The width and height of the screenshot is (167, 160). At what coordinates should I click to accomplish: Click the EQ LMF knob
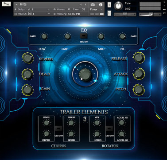click(x=67, y=36)
